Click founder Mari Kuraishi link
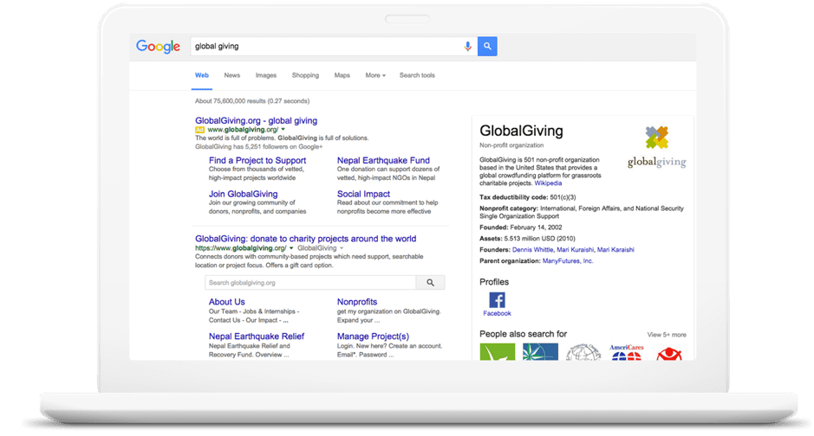Screen dimensions: 814x436 point(575,250)
